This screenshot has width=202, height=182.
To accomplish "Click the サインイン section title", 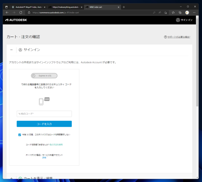I will [x=32, y=50].
